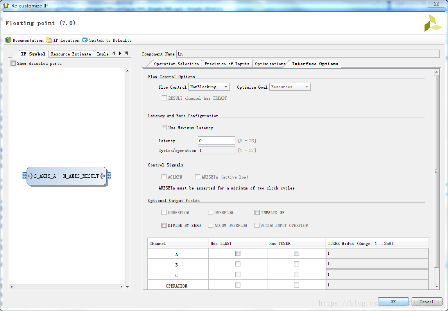
Task: Open Precision of Inputs tab
Action: tap(227, 64)
